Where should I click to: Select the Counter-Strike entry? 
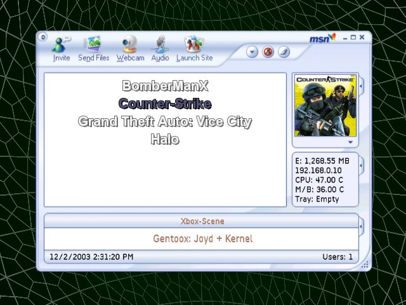[165, 104]
